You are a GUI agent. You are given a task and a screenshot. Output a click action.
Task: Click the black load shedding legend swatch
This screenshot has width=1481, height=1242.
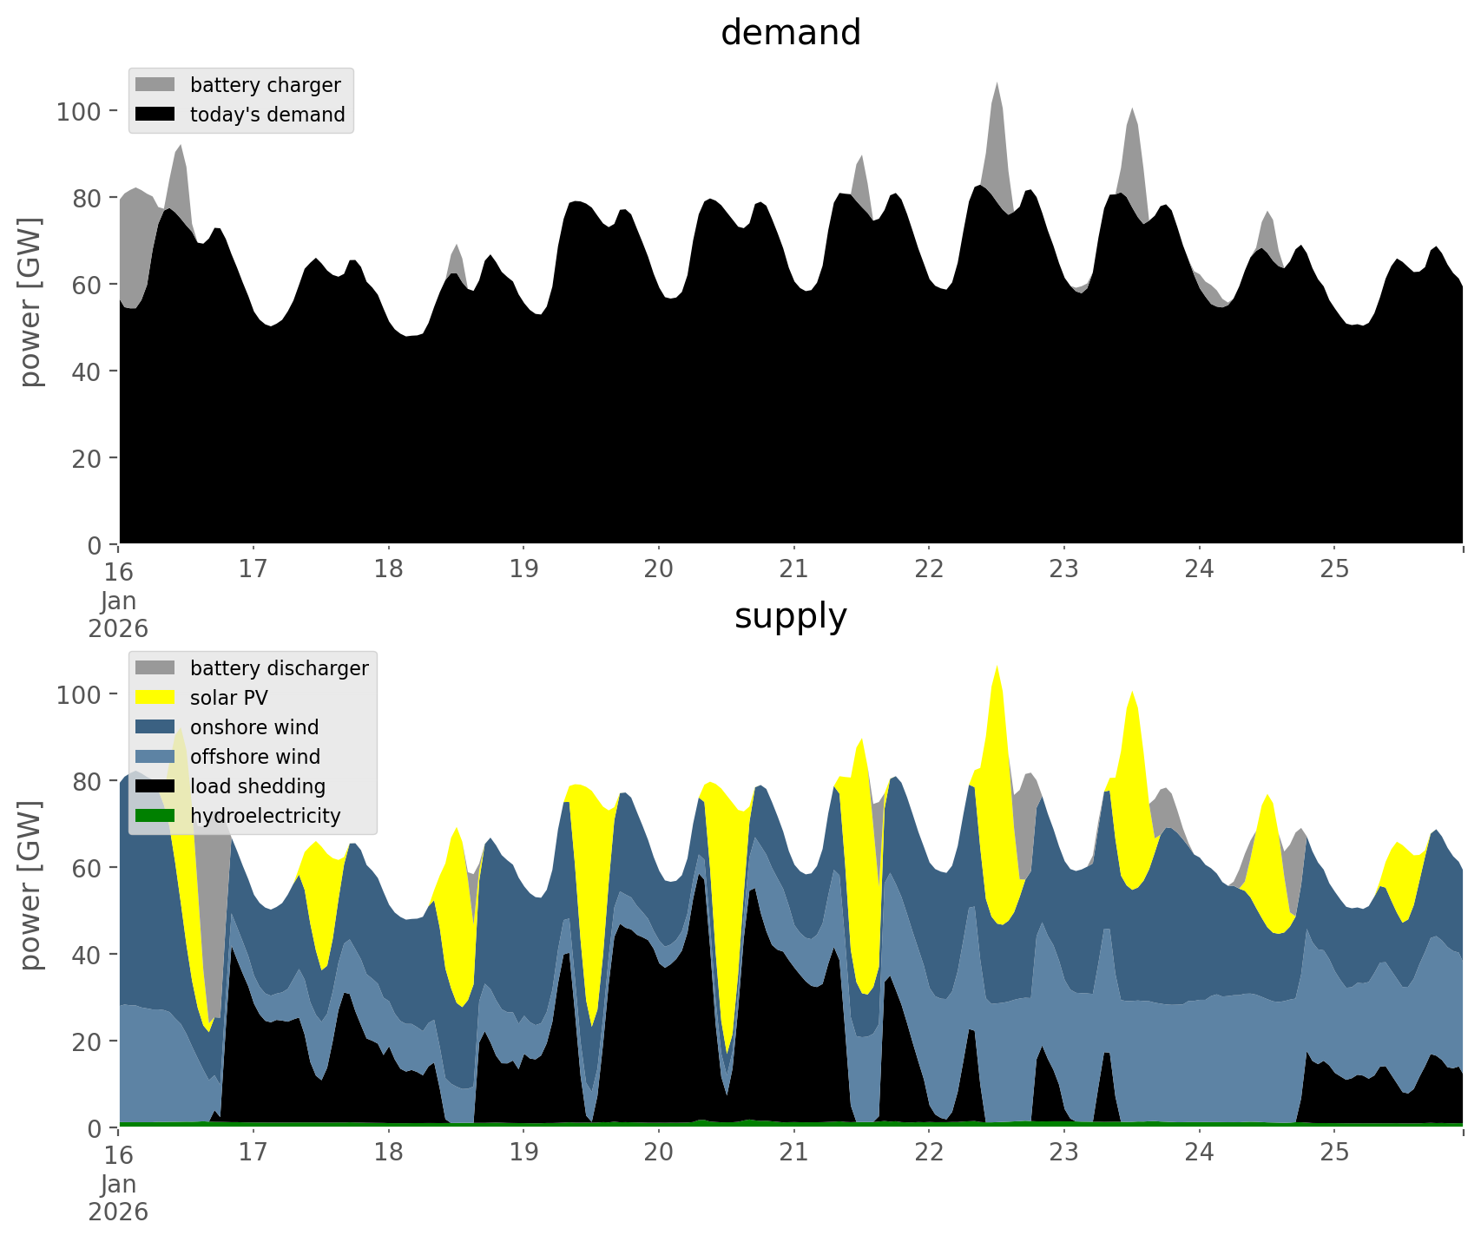coord(155,786)
